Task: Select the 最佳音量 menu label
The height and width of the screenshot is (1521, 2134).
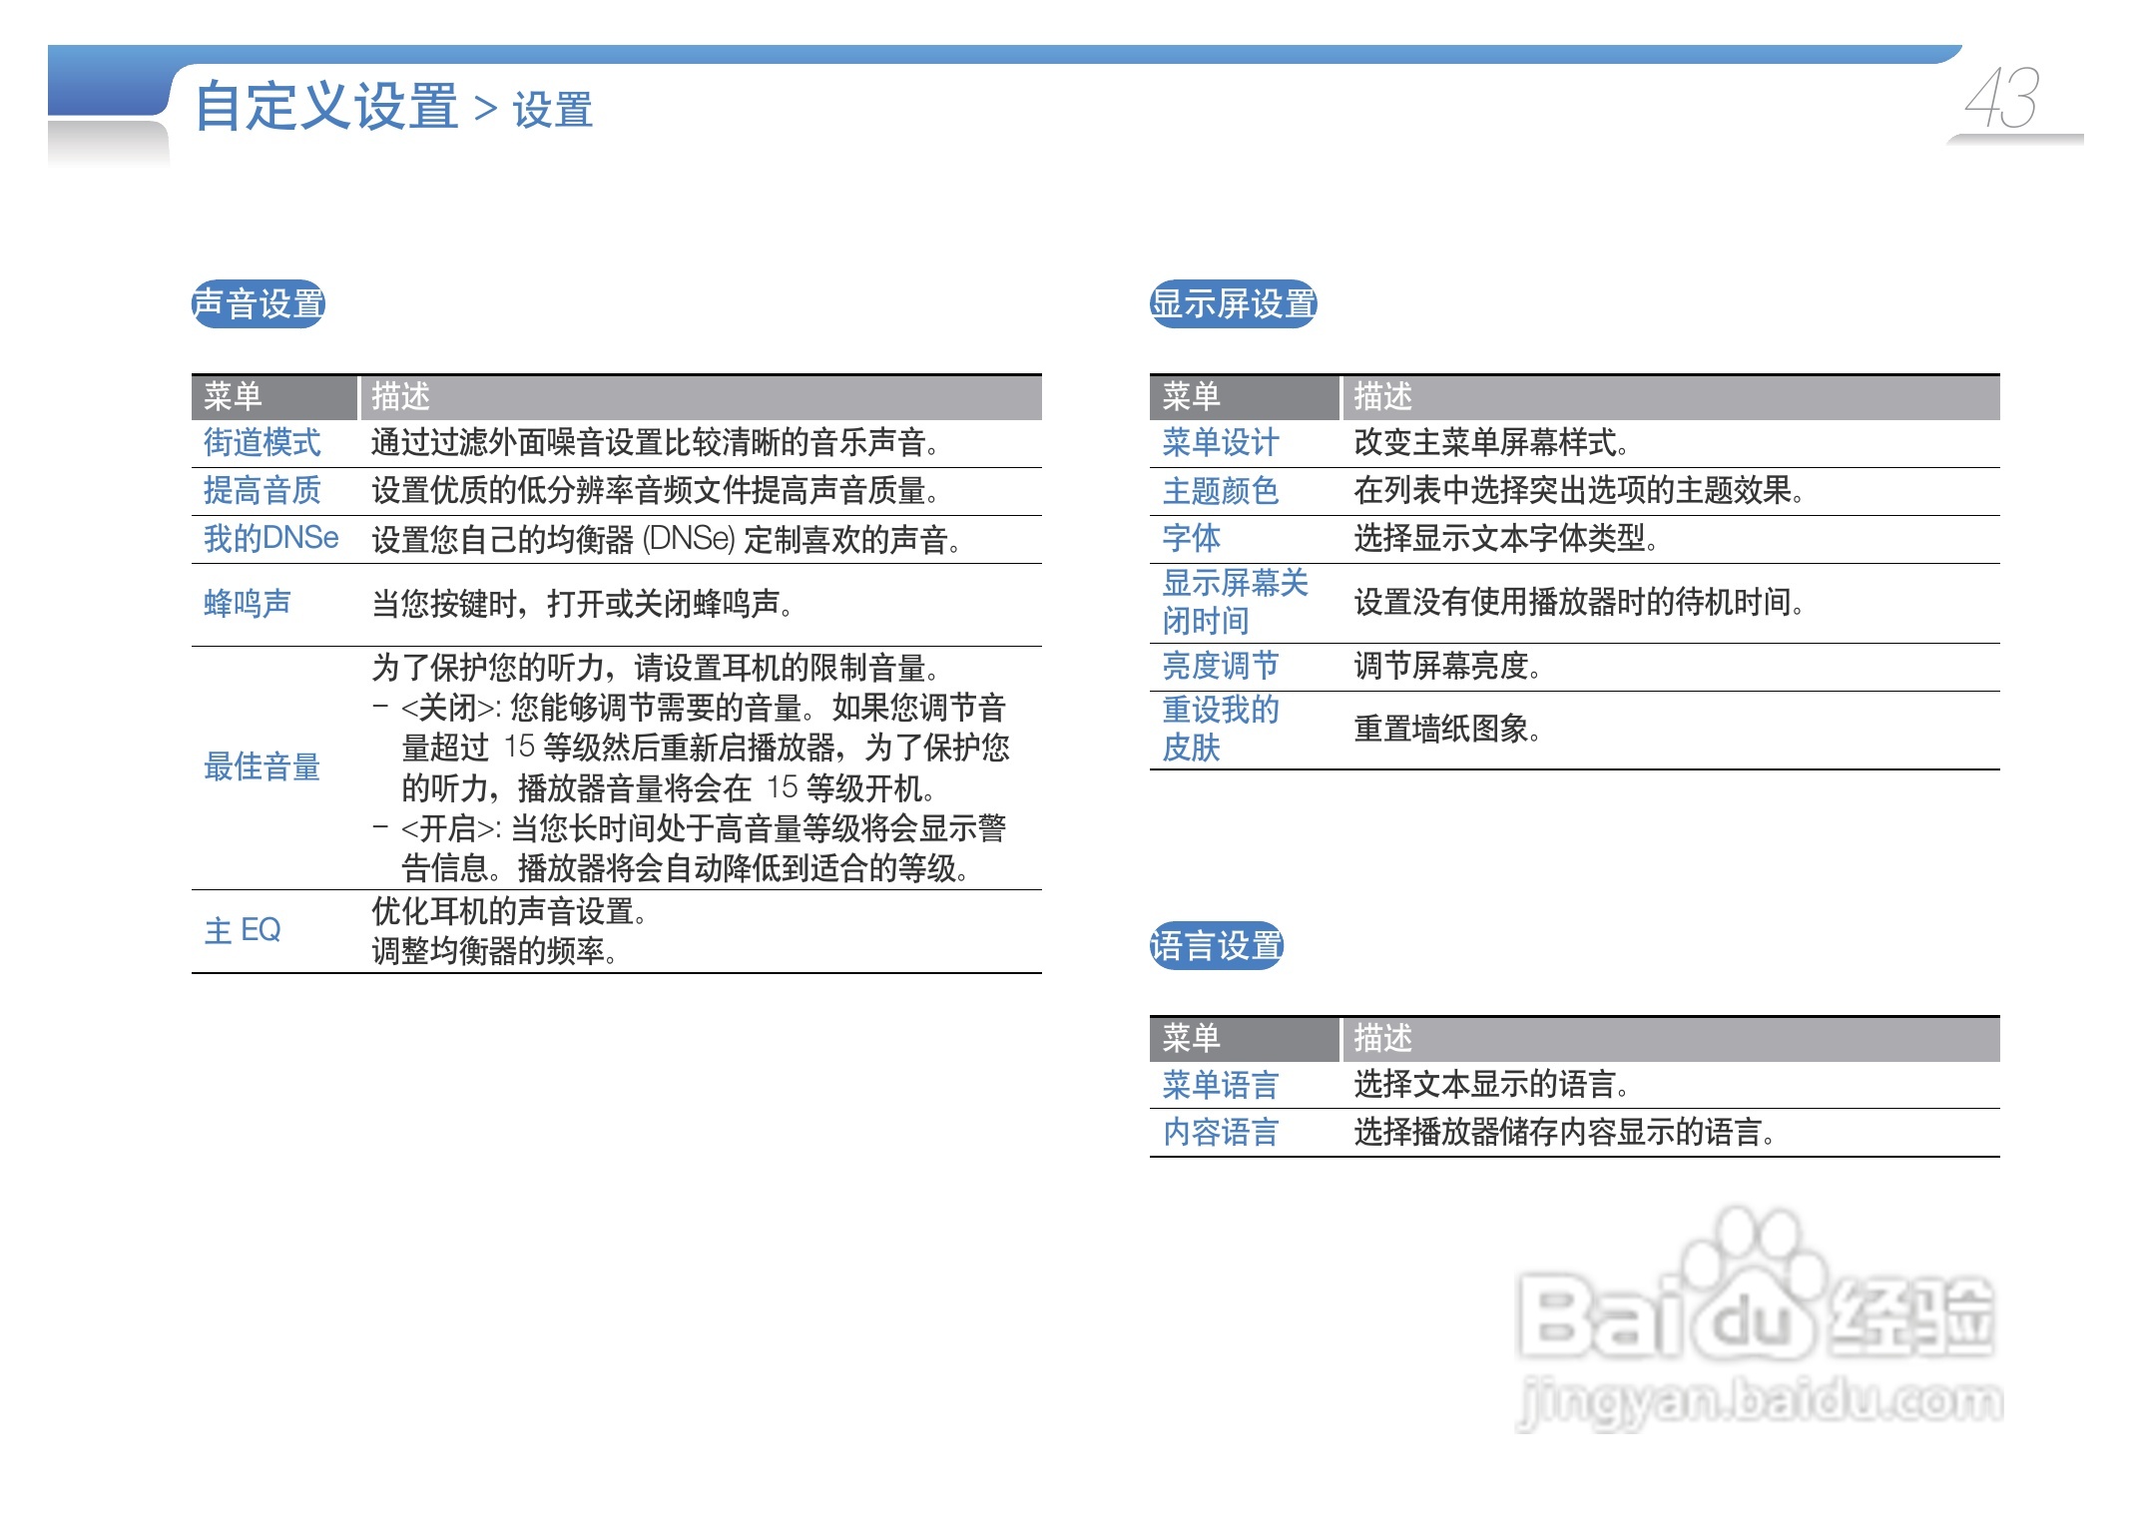Action: 262,766
